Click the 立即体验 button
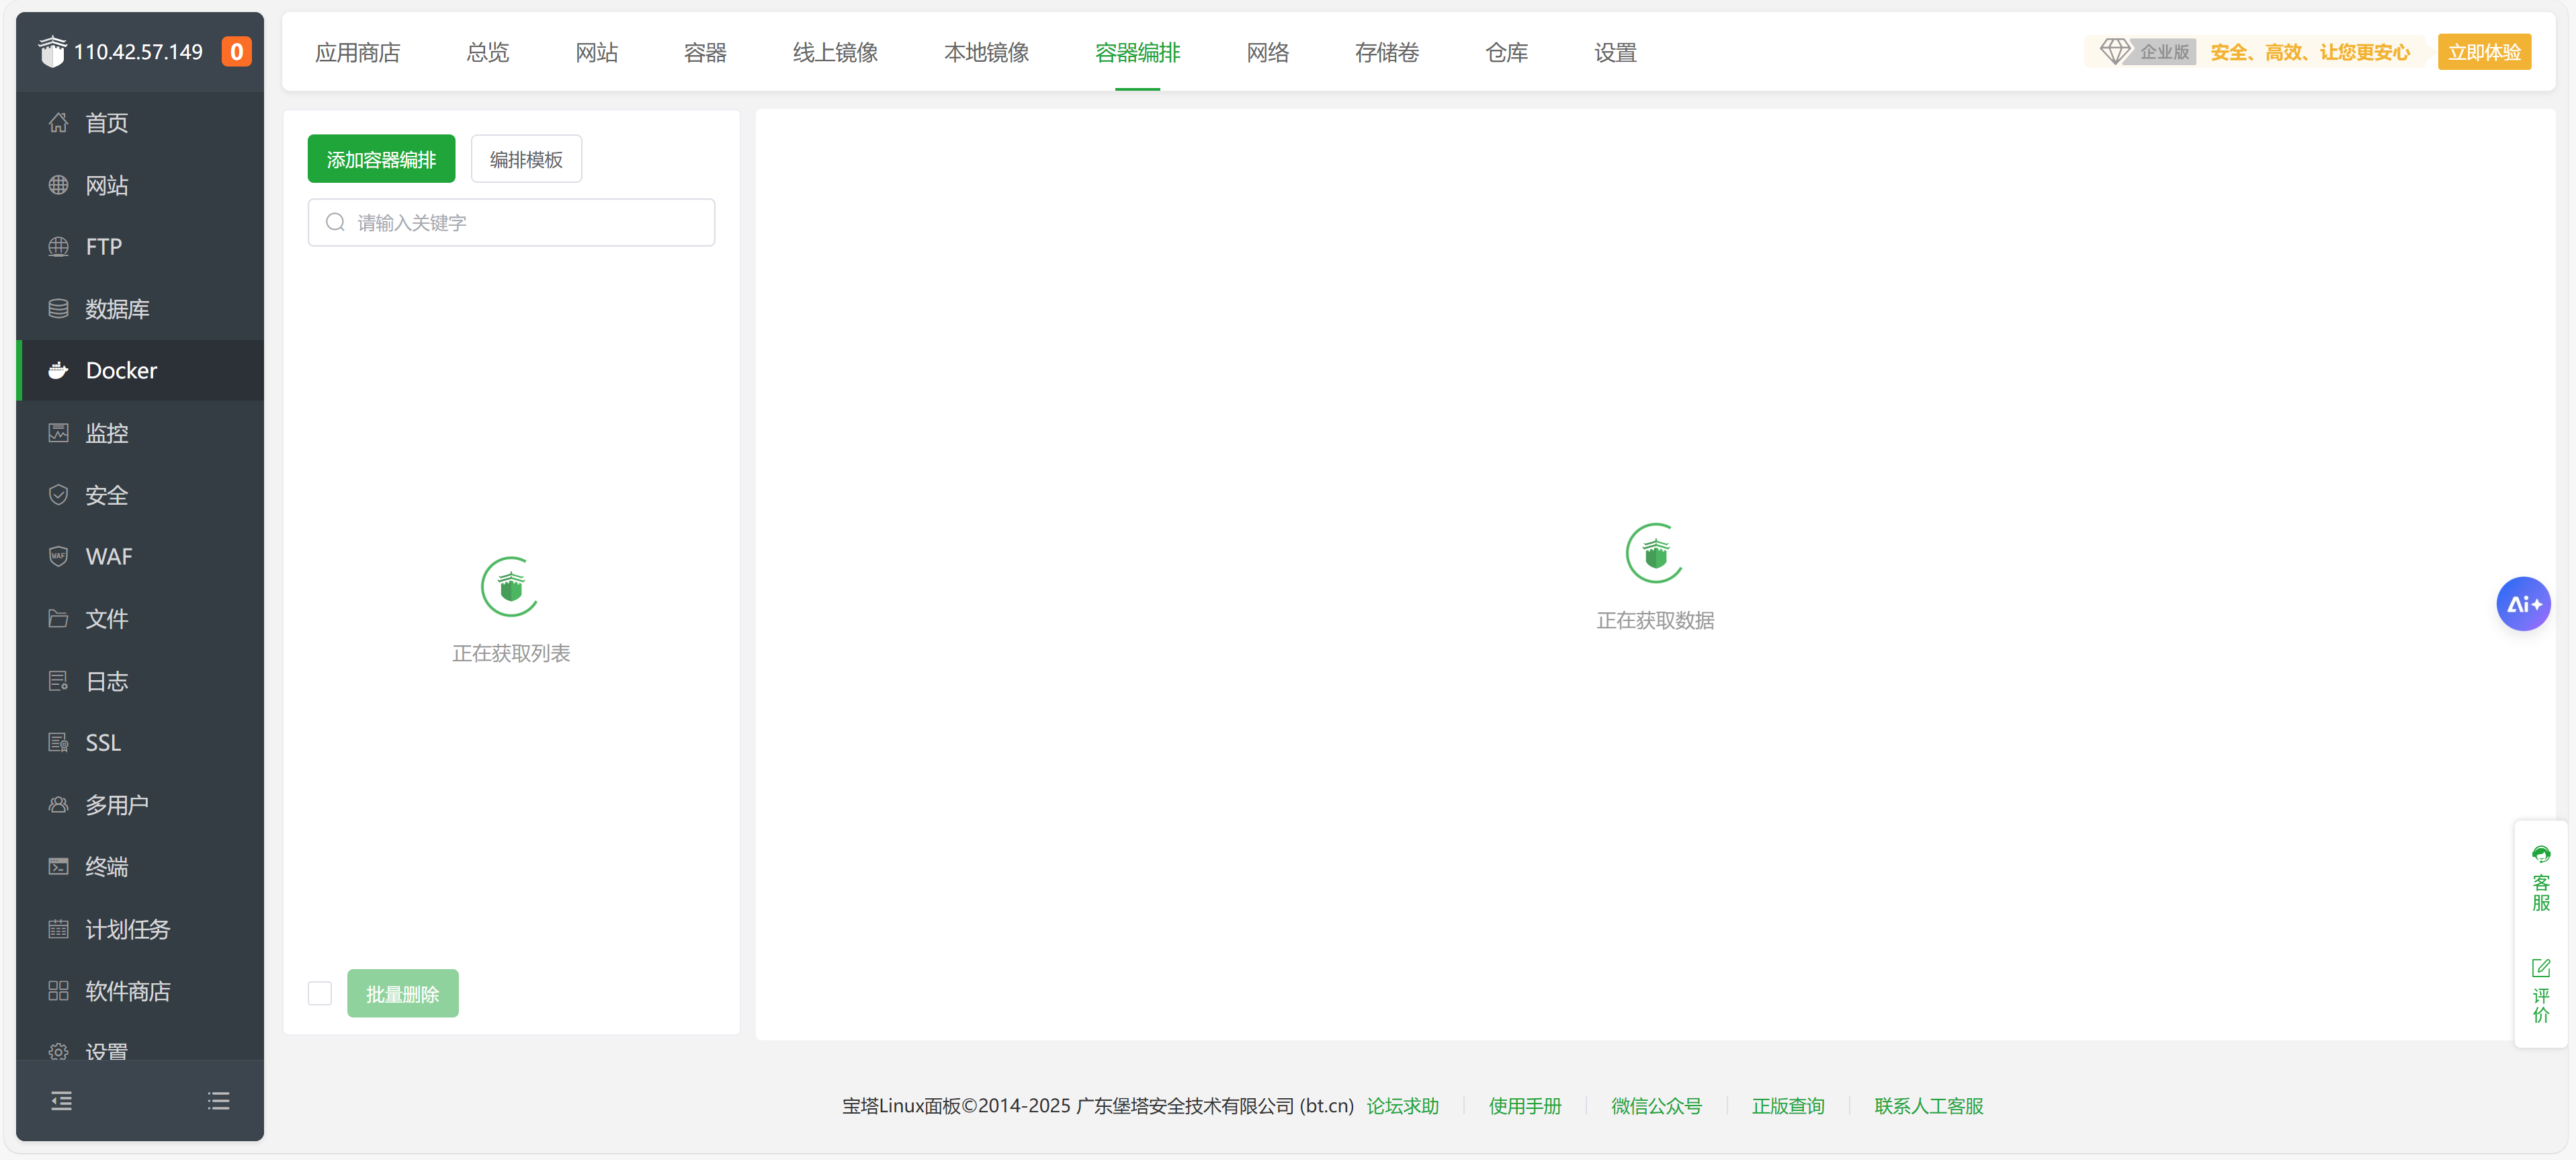The image size is (2576, 1160). coord(2484,51)
